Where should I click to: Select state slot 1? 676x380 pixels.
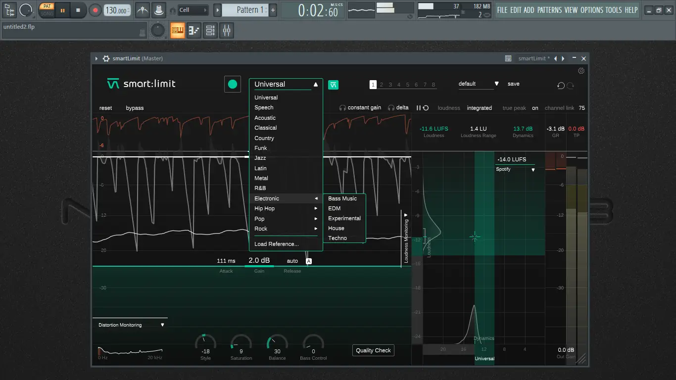pyautogui.click(x=373, y=85)
